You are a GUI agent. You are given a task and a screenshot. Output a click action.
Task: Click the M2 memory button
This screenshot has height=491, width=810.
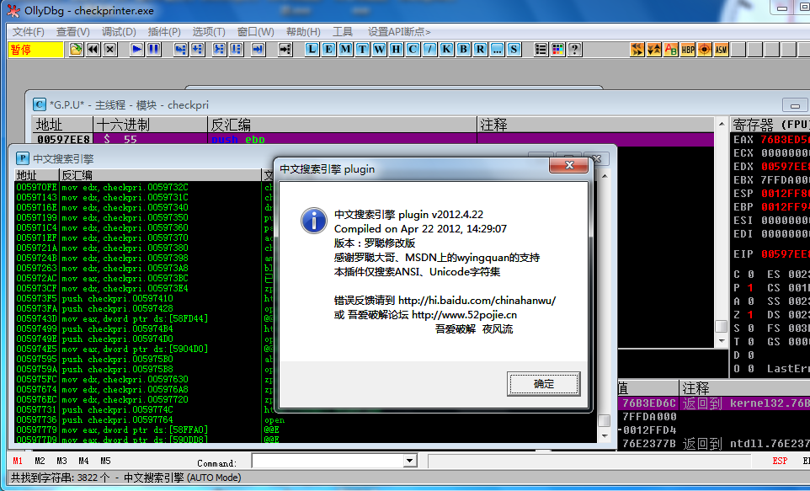(40, 461)
